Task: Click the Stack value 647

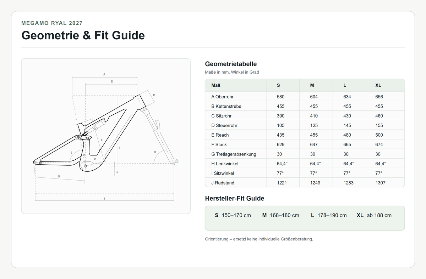Action: click(314, 144)
